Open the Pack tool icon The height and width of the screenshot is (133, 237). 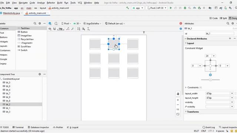coord(79,29)
